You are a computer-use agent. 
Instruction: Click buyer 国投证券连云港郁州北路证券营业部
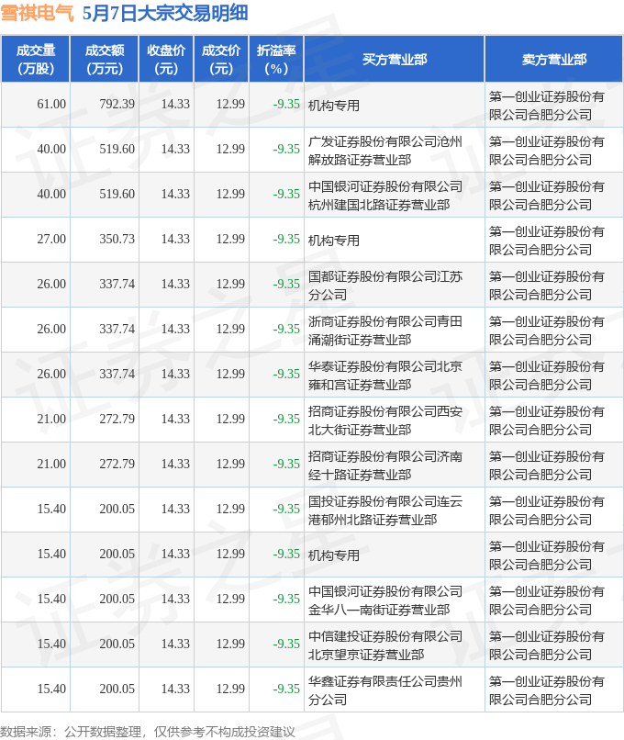[x=384, y=510]
